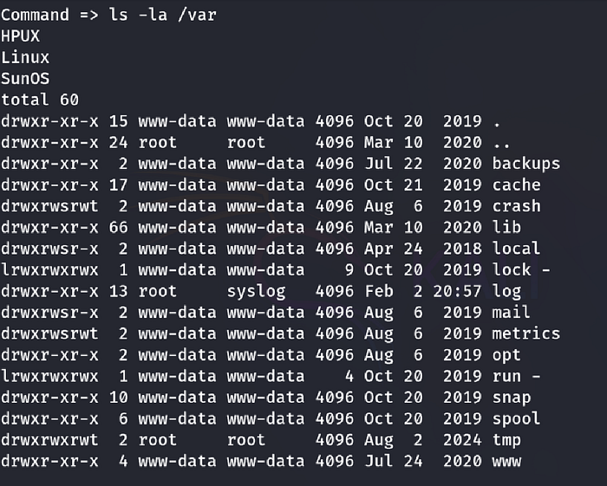This screenshot has width=607, height=486.
Task: Select the 'SunOS' output line
Action: [25, 79]
